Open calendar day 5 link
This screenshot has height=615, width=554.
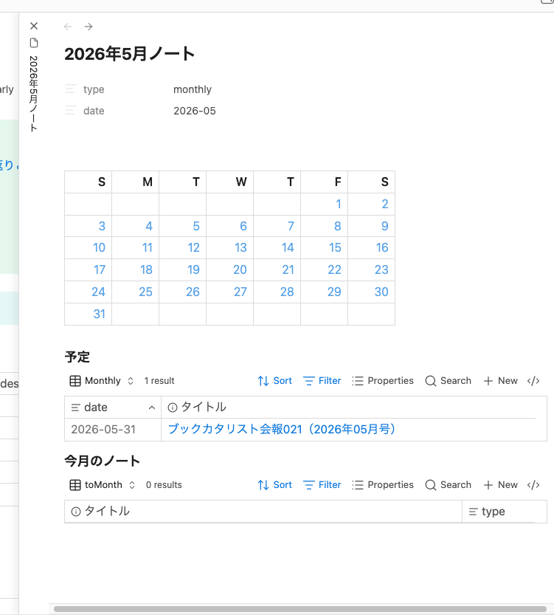coord(196,226)
